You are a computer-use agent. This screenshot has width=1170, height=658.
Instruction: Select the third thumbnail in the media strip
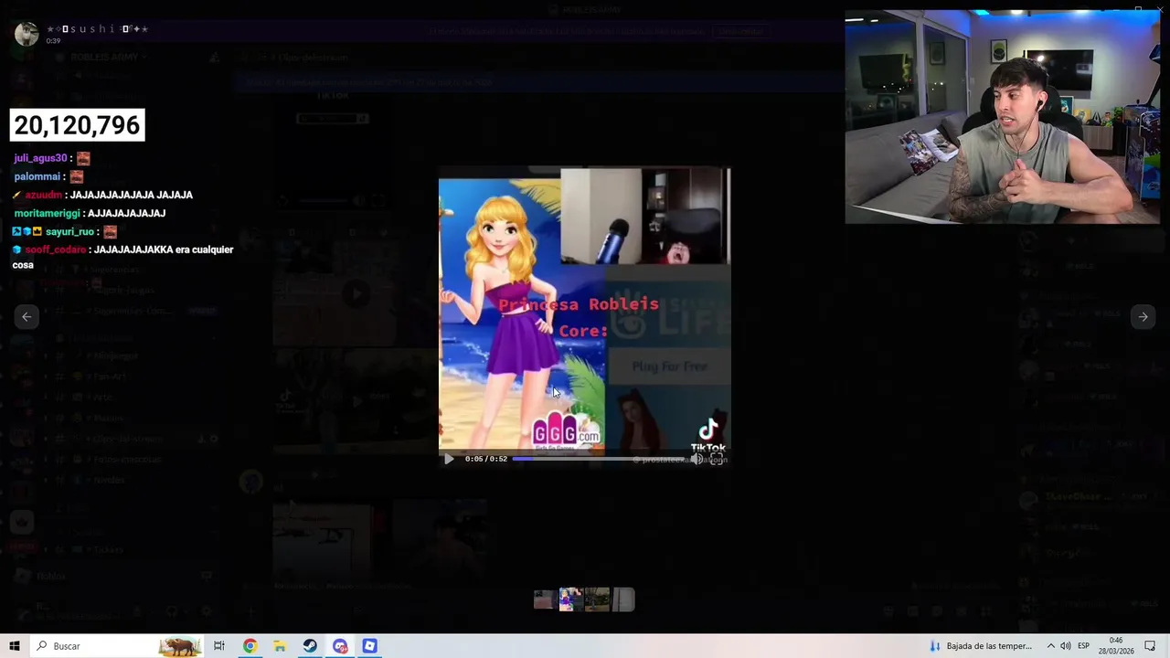click(x=597, y=600)
